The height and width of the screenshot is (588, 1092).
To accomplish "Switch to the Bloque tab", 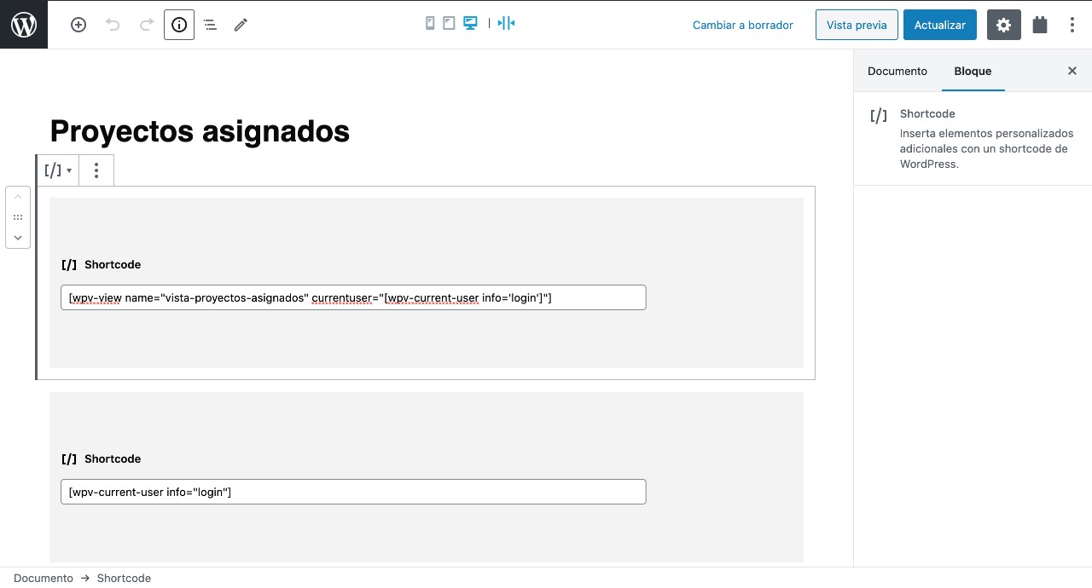I will click(973, 71).
